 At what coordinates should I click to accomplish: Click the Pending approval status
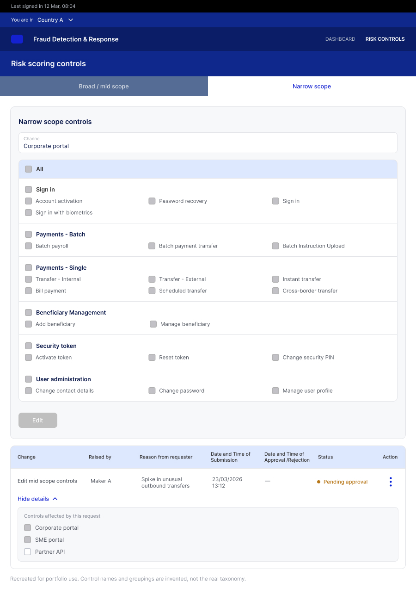coord(343,482)
